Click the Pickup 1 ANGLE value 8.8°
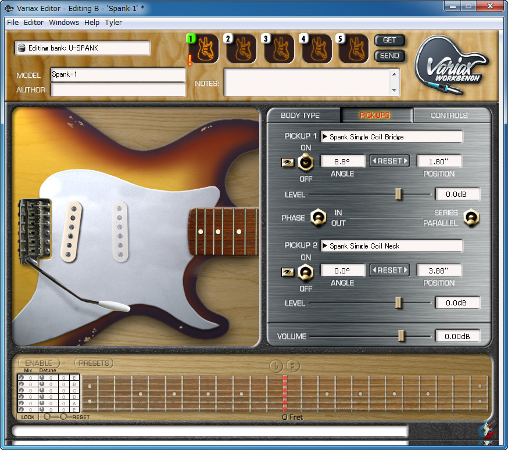Viewport: 508px width, 450px height. 342,161
